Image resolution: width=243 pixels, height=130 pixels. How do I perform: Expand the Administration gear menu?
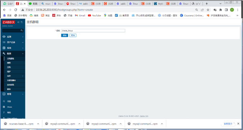pyautogui.click(x=13, y=94)
